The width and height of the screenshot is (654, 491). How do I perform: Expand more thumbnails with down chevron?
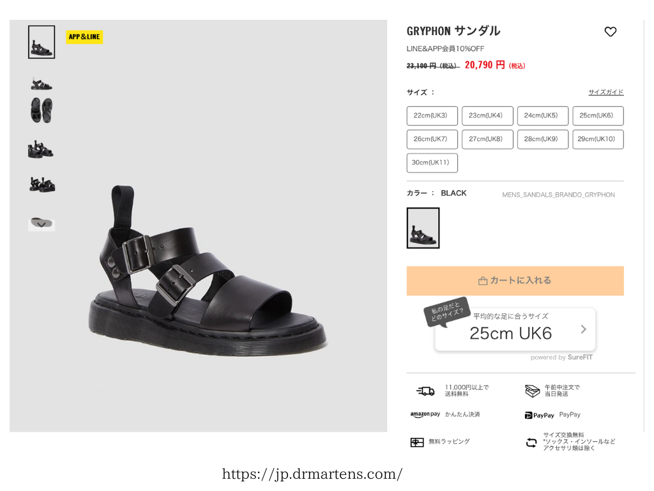[x=42, y=224]
